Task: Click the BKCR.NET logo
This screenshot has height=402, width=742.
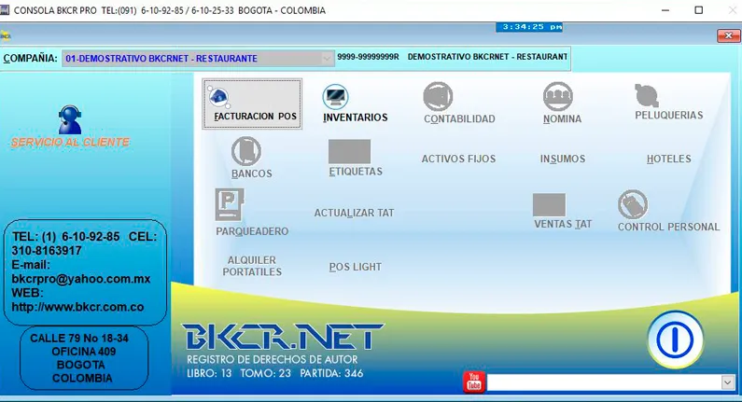Action: tap(283, 337)
